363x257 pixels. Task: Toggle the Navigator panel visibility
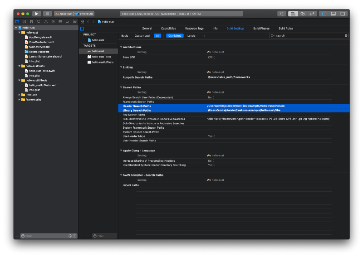324,14
